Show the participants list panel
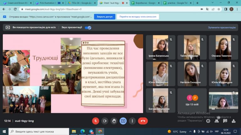 click(x=217, y=121)
